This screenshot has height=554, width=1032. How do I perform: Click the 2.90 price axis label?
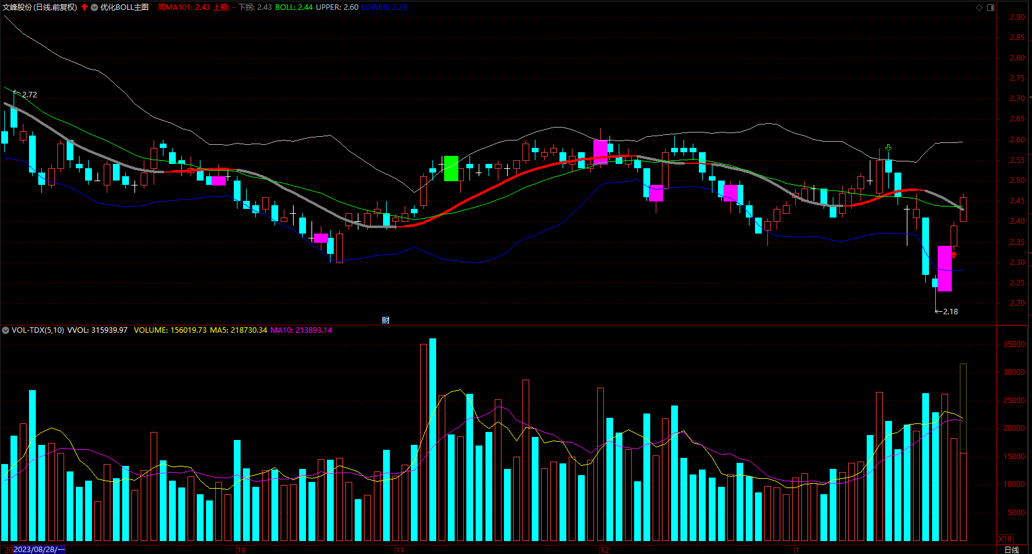(1017, 17)
